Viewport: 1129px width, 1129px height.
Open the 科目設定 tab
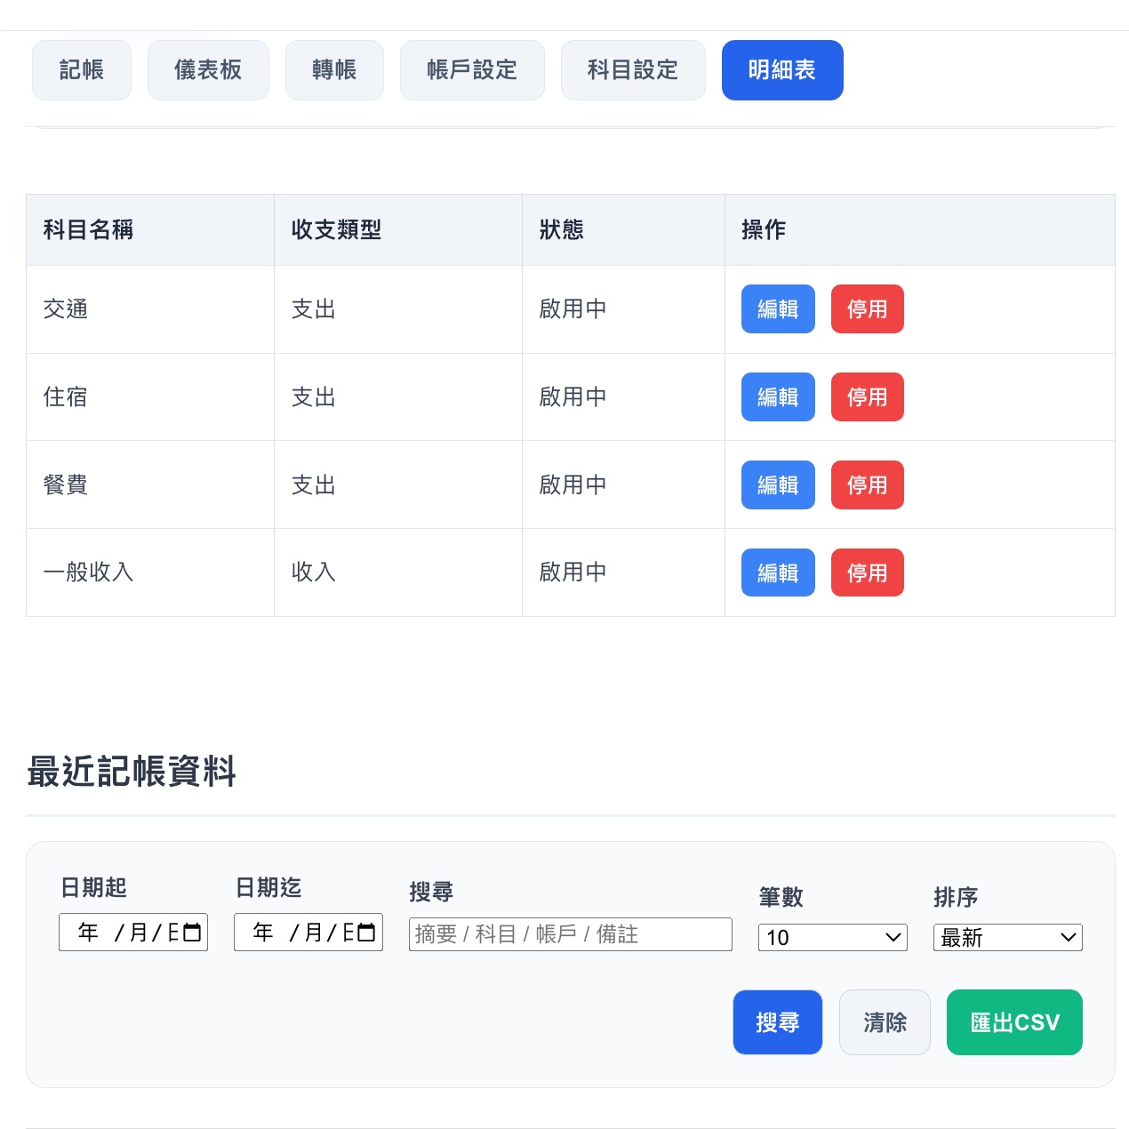(x=633, y=70)
